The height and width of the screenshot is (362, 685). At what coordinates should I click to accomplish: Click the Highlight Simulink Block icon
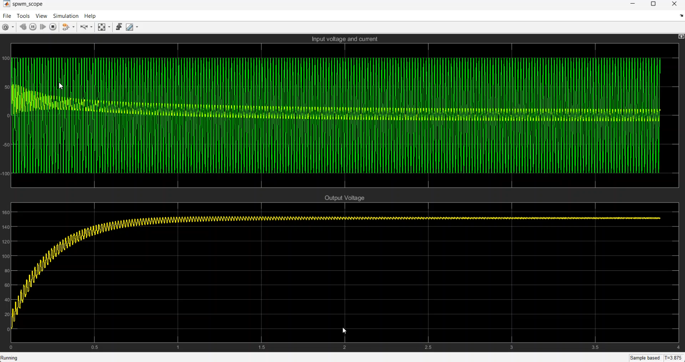pyautogui.click(x=66, y=27)
